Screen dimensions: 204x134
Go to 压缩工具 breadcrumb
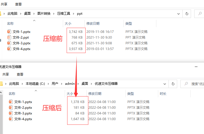(64, 13)
